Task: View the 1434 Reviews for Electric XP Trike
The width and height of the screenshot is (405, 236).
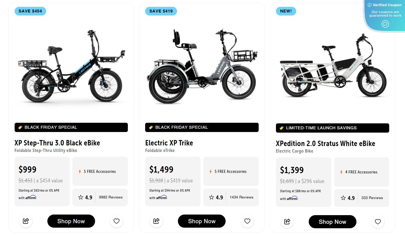Action: [242, 197]
